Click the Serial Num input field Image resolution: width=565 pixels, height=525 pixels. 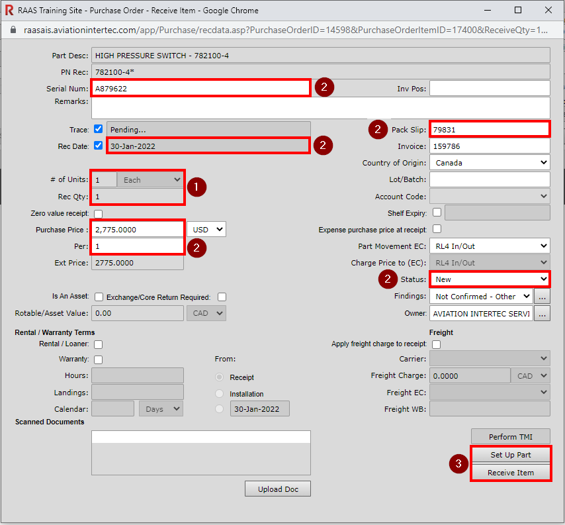click(201, 88)
